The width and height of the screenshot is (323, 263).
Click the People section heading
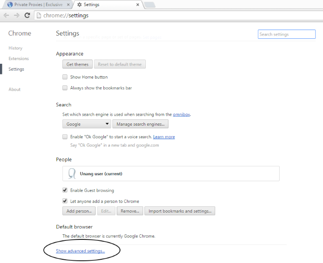coord(64,159)
